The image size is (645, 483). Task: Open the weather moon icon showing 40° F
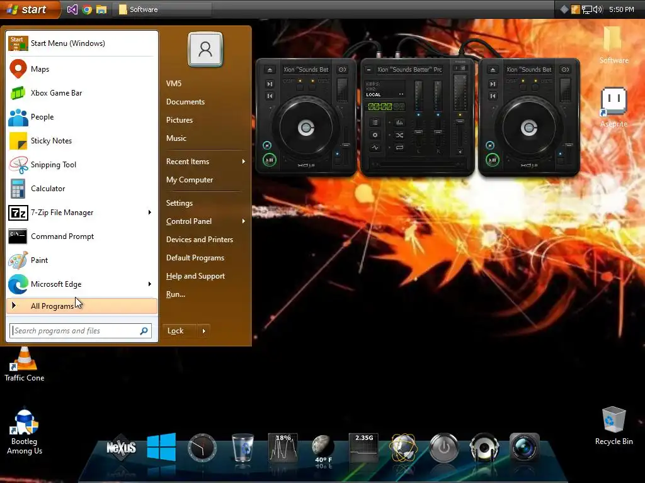323,448
